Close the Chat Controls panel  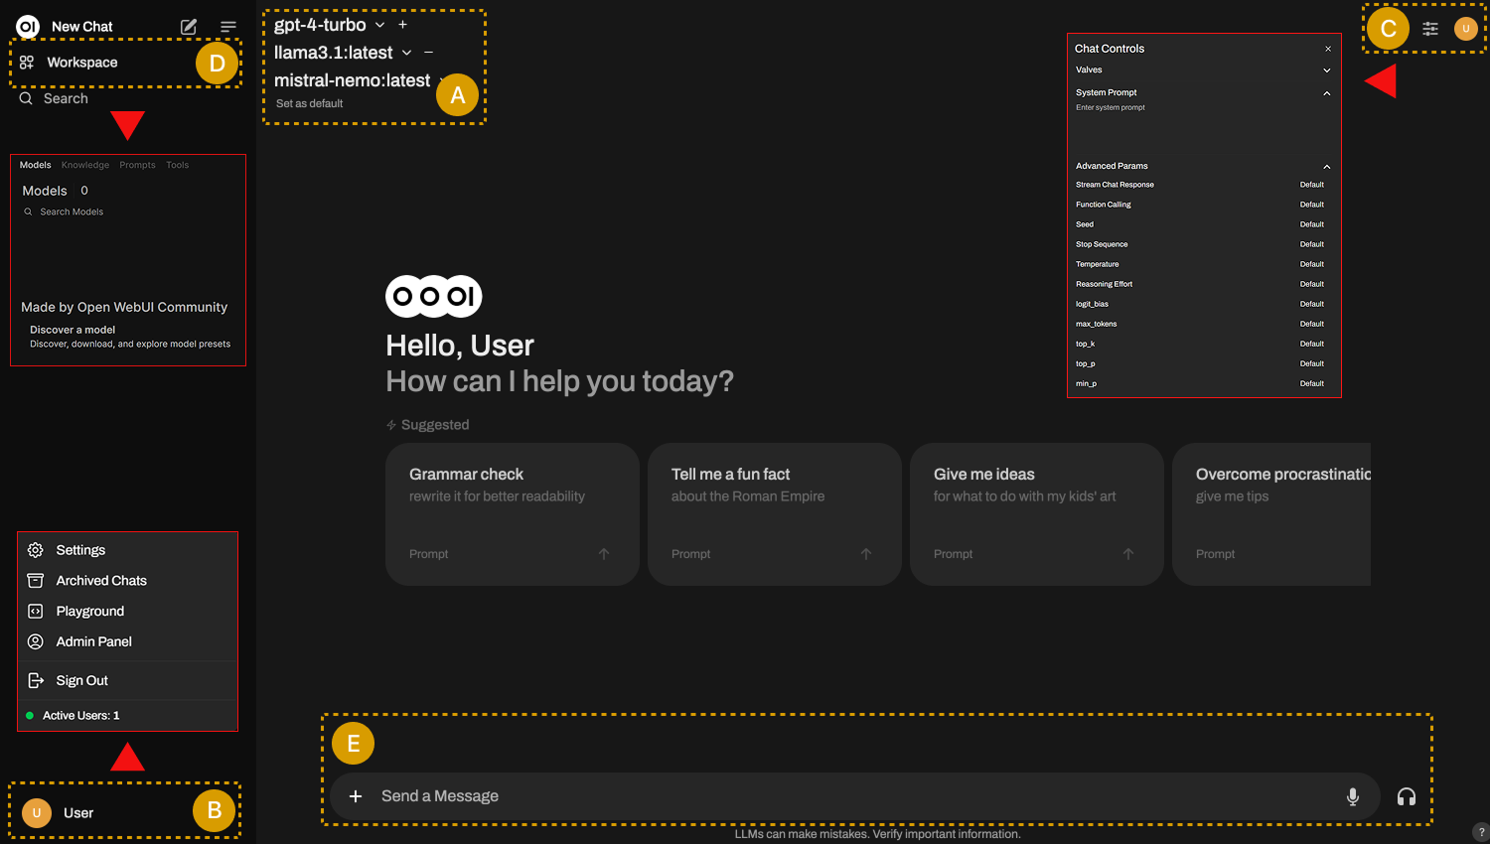pos(1328,49)
